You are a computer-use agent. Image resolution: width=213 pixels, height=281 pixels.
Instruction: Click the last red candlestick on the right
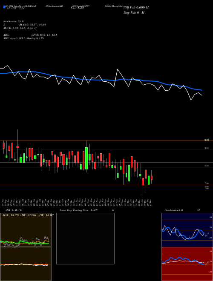pos(152,178)
